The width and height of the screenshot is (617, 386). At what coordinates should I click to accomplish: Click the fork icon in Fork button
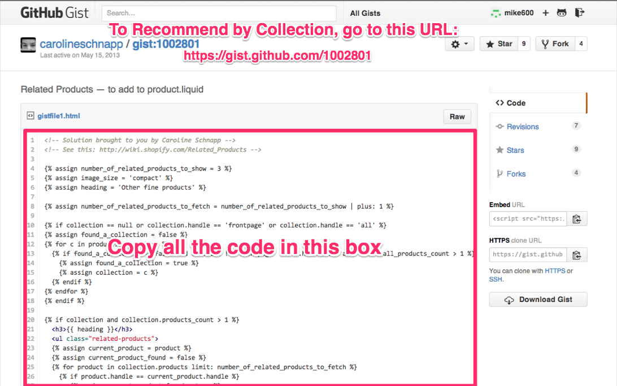pos(545,44)
